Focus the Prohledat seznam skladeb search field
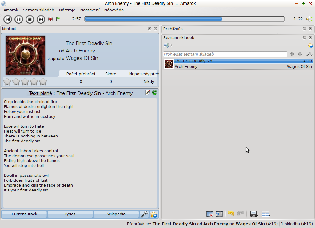This screenshot has height=228, width=315. tap(225, 54)
